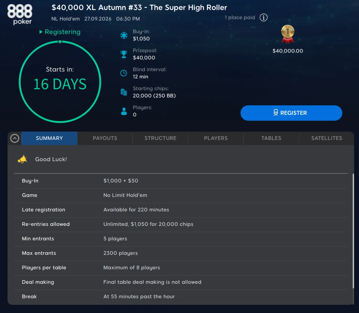The height and width of the screenshot is (313, 359).
Task: Click the buy-in poker chip icon
Action: (124, 35)
